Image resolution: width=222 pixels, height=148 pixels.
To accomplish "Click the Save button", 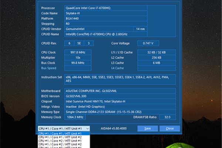I will click(x=148, y=128).
